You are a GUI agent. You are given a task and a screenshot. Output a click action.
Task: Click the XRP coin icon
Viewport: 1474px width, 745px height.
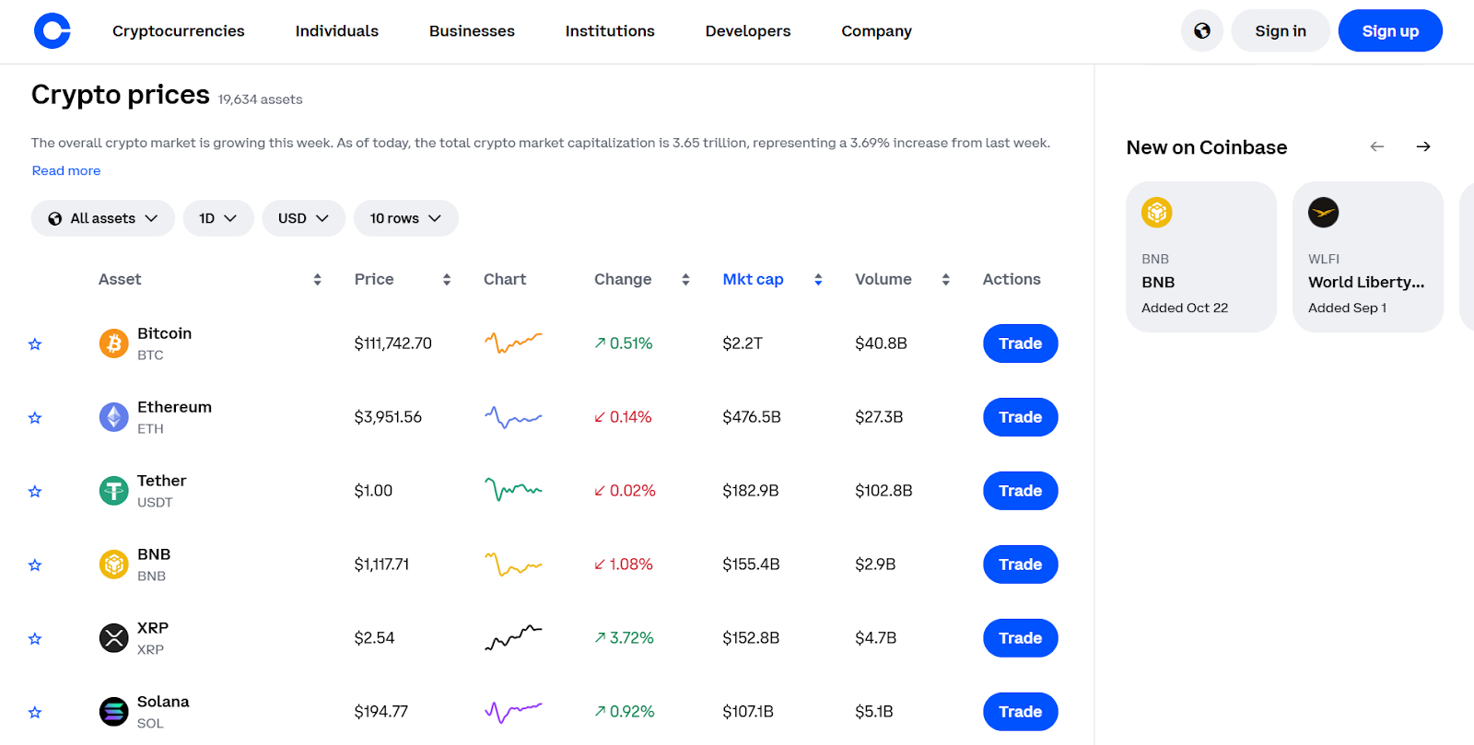114,638
